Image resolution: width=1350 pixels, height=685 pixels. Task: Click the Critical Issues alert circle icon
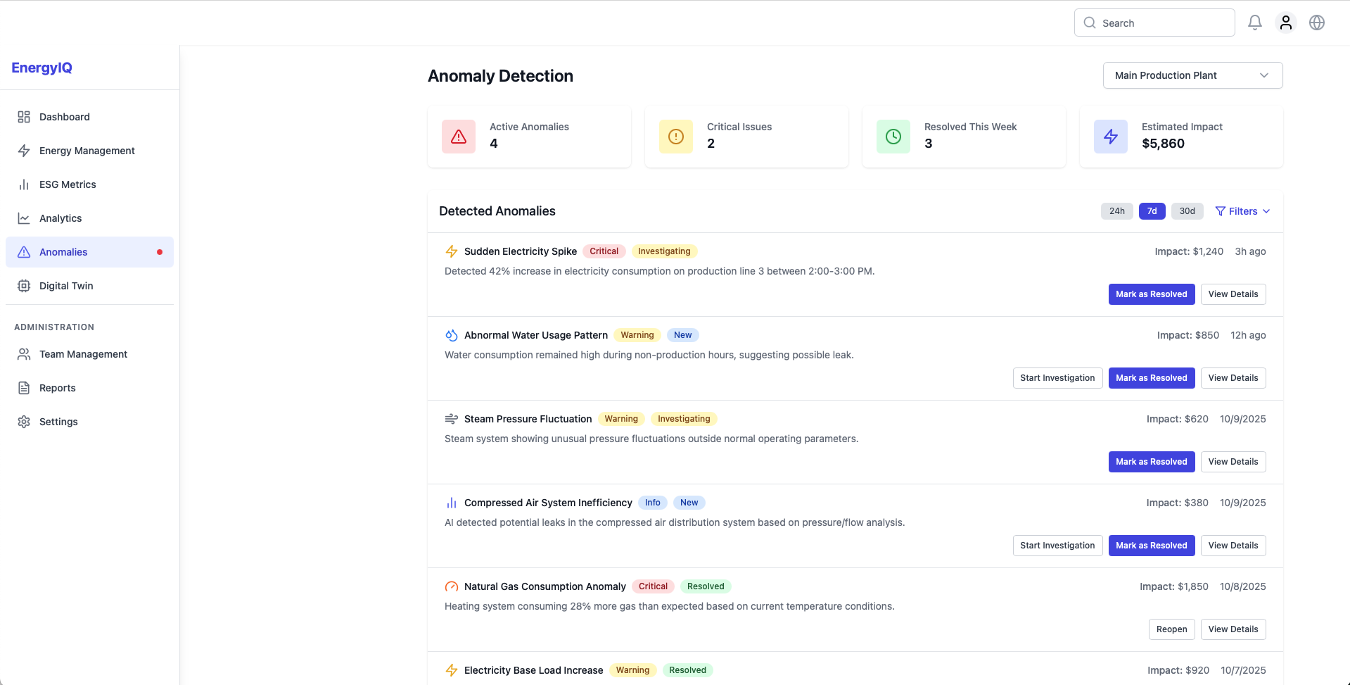pyautogui.click(x=675, y=137)
